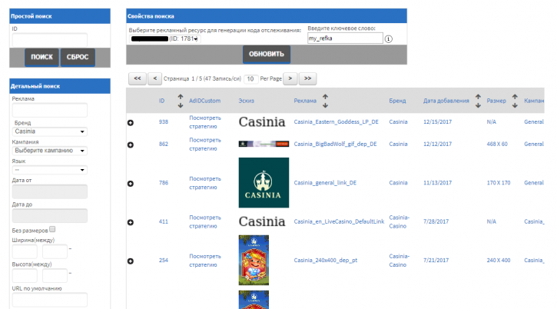
Task: Expand row 411 with plus icon
Action: tap(131, 222)
